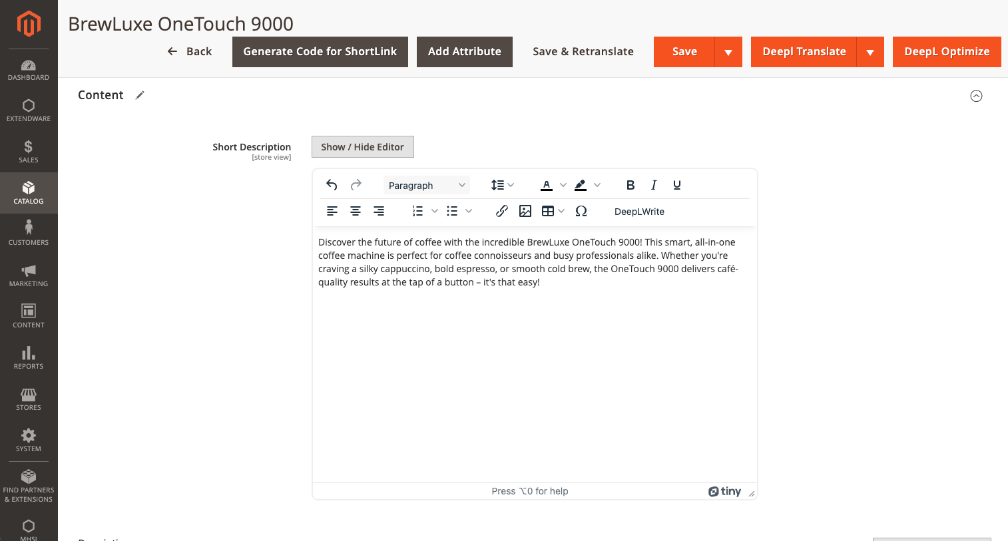This screenshot has width=1008, height=541.
Task: Insert a numbered list
Action: pyautogui.click(x=417, y=211)
